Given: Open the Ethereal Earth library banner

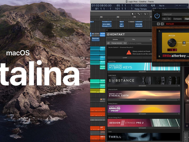Looking at the screenshot, I should tap(144, 95).
